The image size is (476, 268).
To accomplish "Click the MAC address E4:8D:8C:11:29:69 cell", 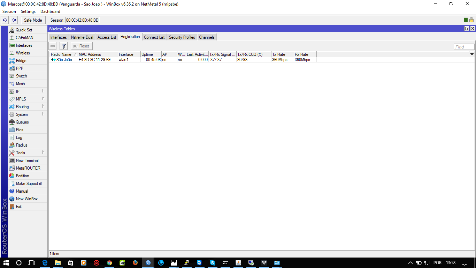I will pyautogui.click(x=94, y=60).
